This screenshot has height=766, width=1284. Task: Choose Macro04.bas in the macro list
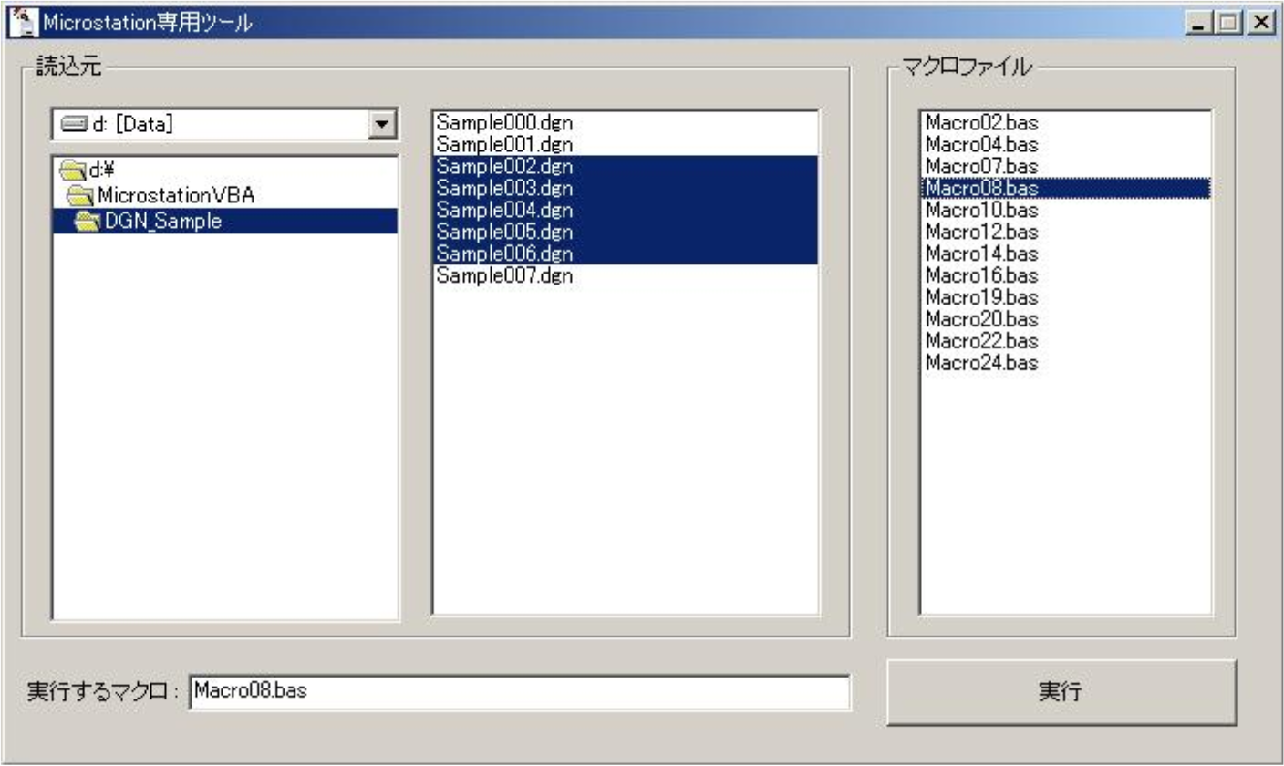click(x=1065, y=144)
